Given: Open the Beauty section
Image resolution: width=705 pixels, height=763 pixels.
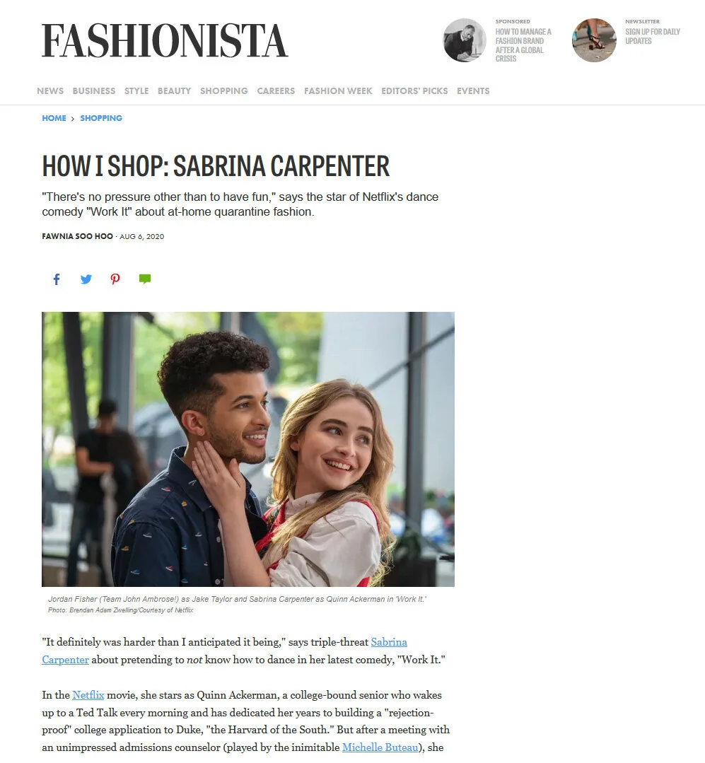Looking at the screenshot, I should pyautogui.click(x=174, y=91).
